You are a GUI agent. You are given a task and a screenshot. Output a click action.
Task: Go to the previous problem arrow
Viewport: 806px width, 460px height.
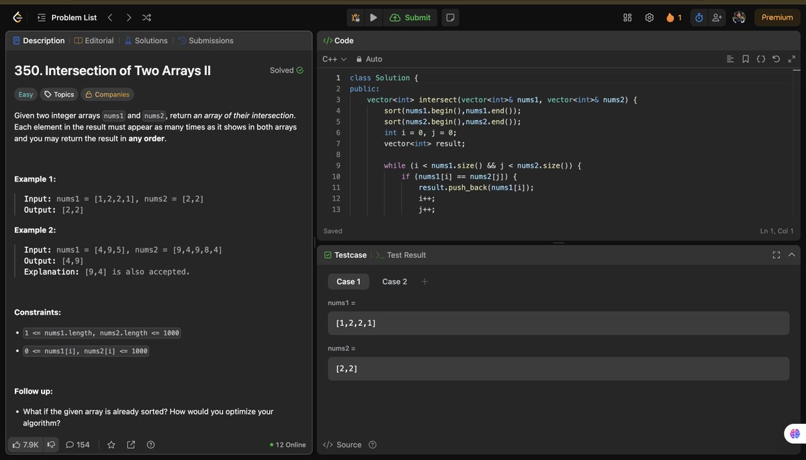(110, 17)
